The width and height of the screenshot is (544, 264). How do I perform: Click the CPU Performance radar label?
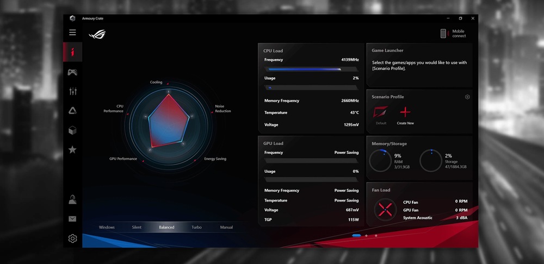tap(114, 109)
